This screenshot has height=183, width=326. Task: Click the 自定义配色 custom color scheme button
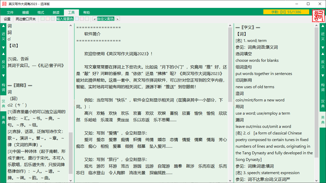tap(106, 19)
